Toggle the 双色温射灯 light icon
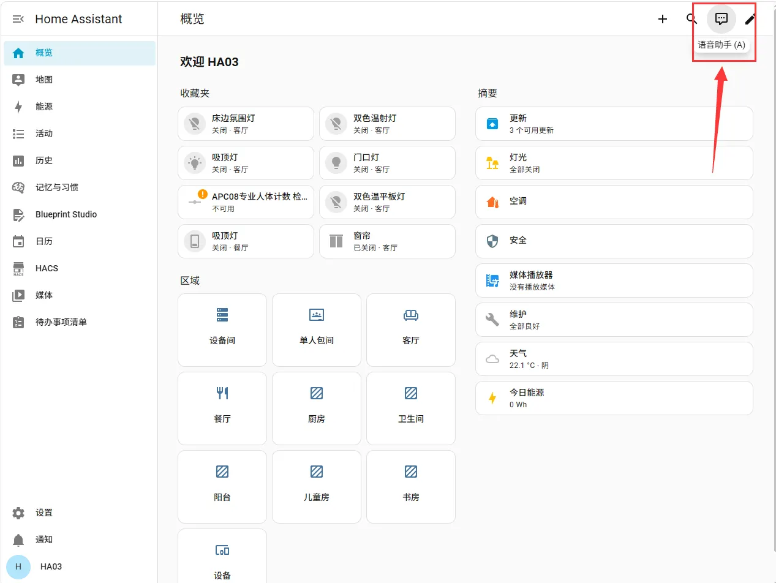The image size is (776, 583). 336,124
